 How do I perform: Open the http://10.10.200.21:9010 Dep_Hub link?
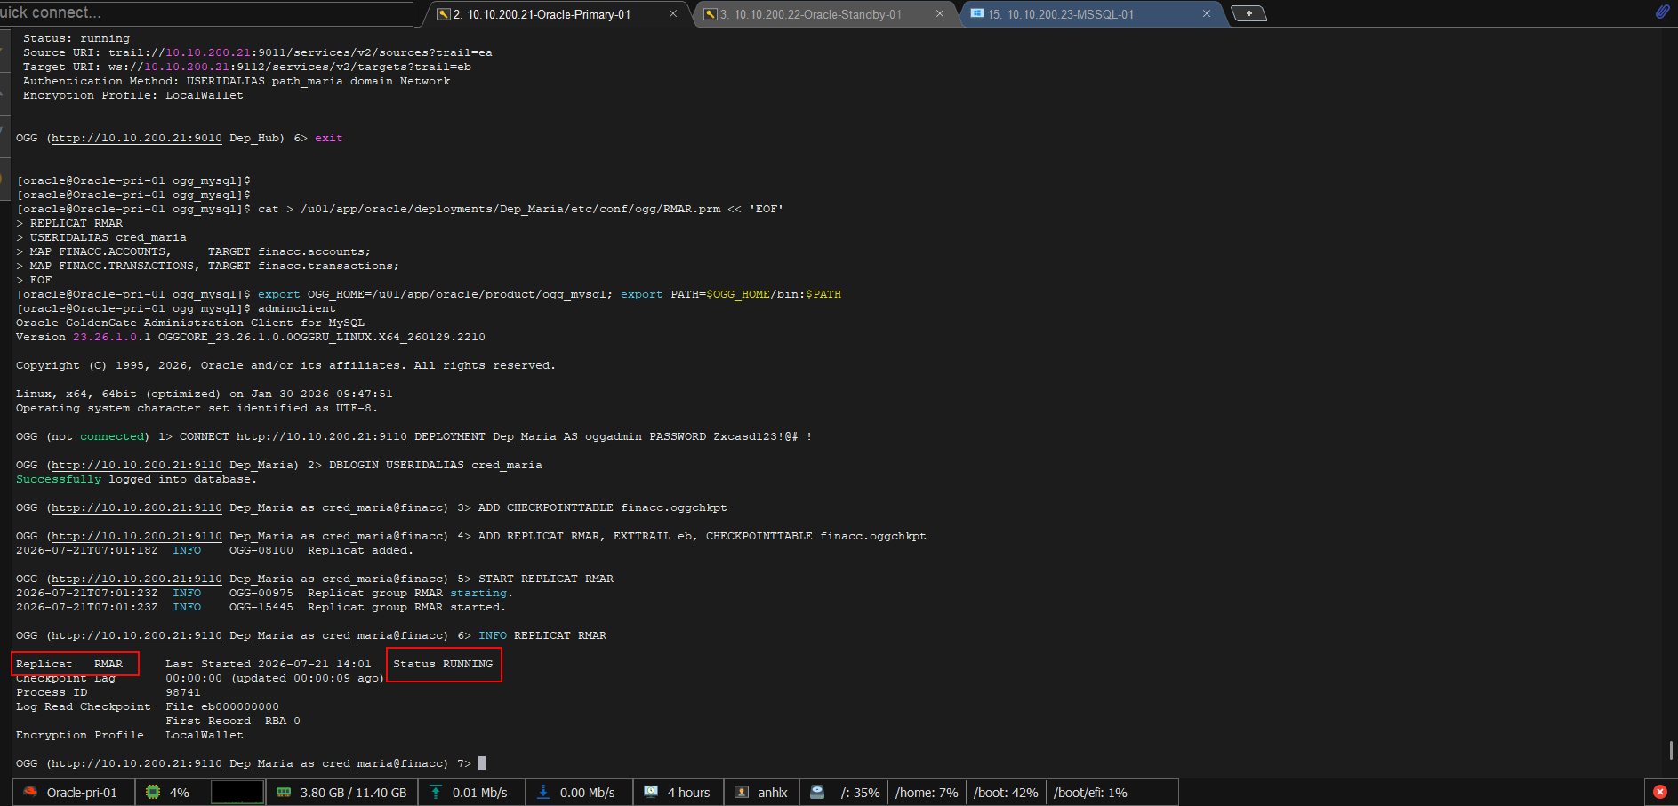[137, 138]
